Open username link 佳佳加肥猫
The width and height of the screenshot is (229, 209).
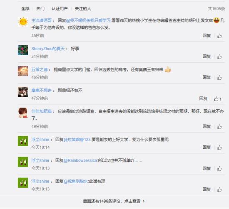pyautogui.click(x=42, y=111)
